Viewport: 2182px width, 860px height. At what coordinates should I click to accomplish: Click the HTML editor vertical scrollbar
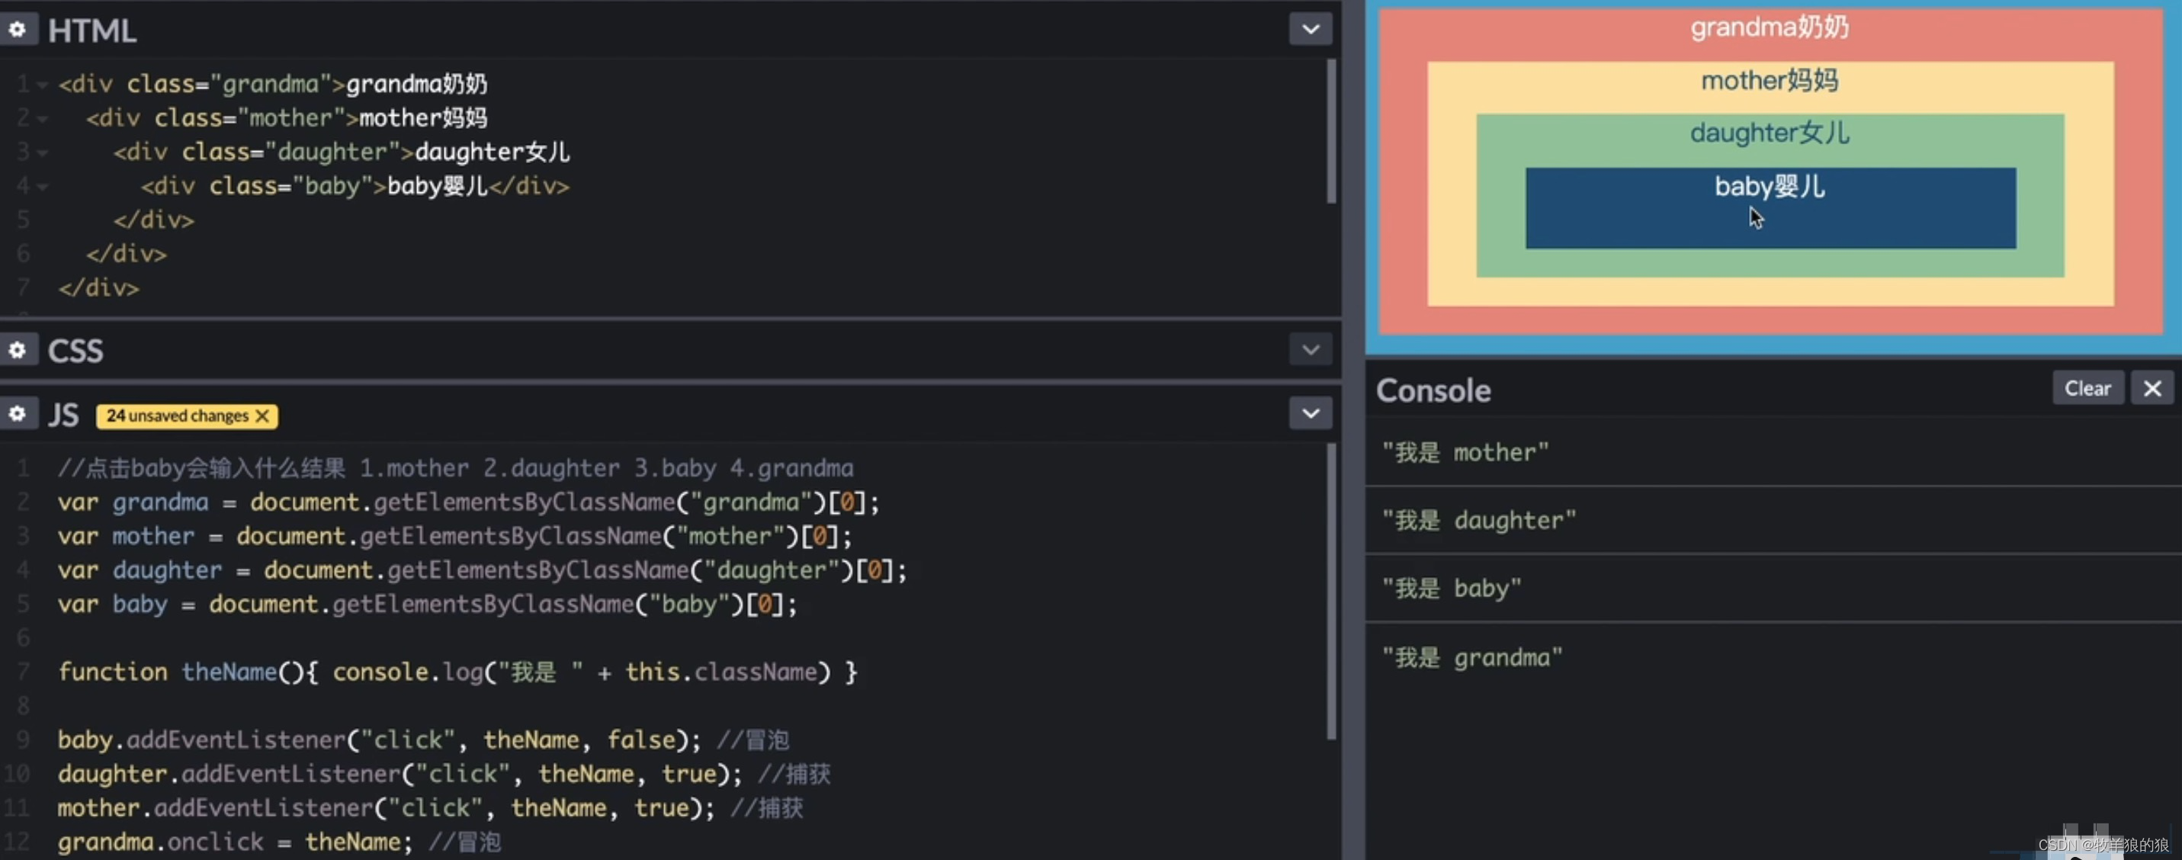pyautogui.click(x=1332, y=131)
